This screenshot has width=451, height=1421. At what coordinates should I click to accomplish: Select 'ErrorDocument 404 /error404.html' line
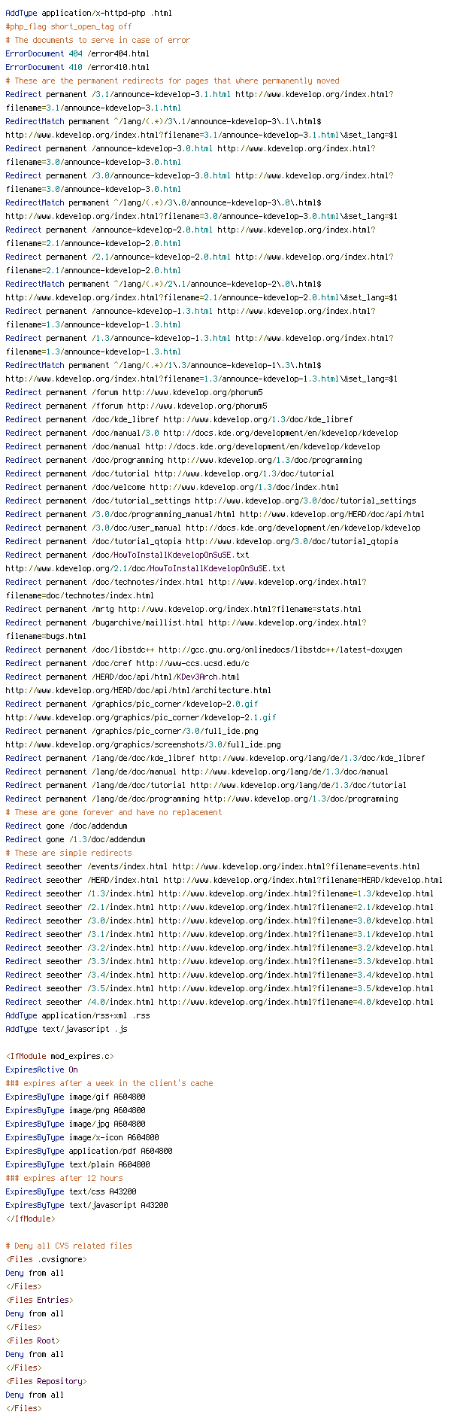pos(77,53)
